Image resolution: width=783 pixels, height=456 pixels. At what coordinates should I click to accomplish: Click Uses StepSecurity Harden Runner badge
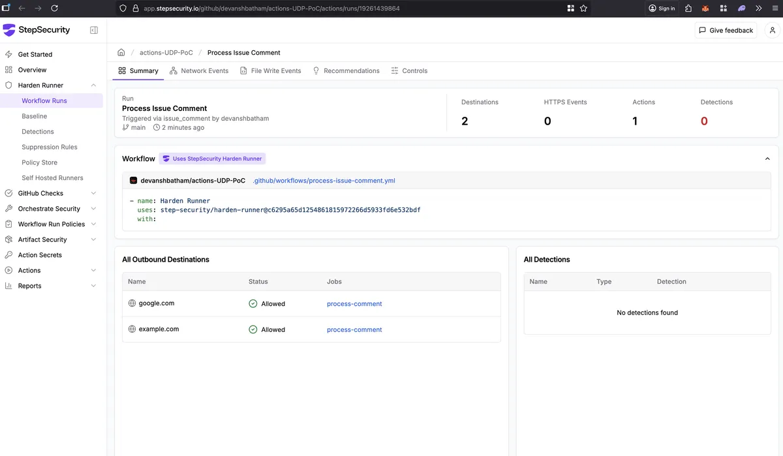click(213, 159)
